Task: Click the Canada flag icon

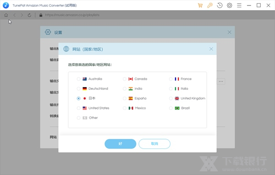Action: 131,79
